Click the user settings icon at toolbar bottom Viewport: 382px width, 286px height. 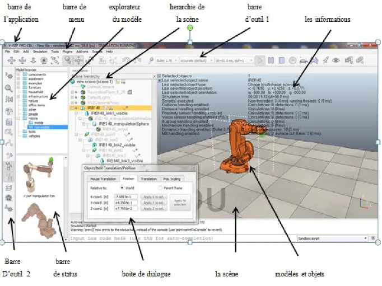[9, 208]
